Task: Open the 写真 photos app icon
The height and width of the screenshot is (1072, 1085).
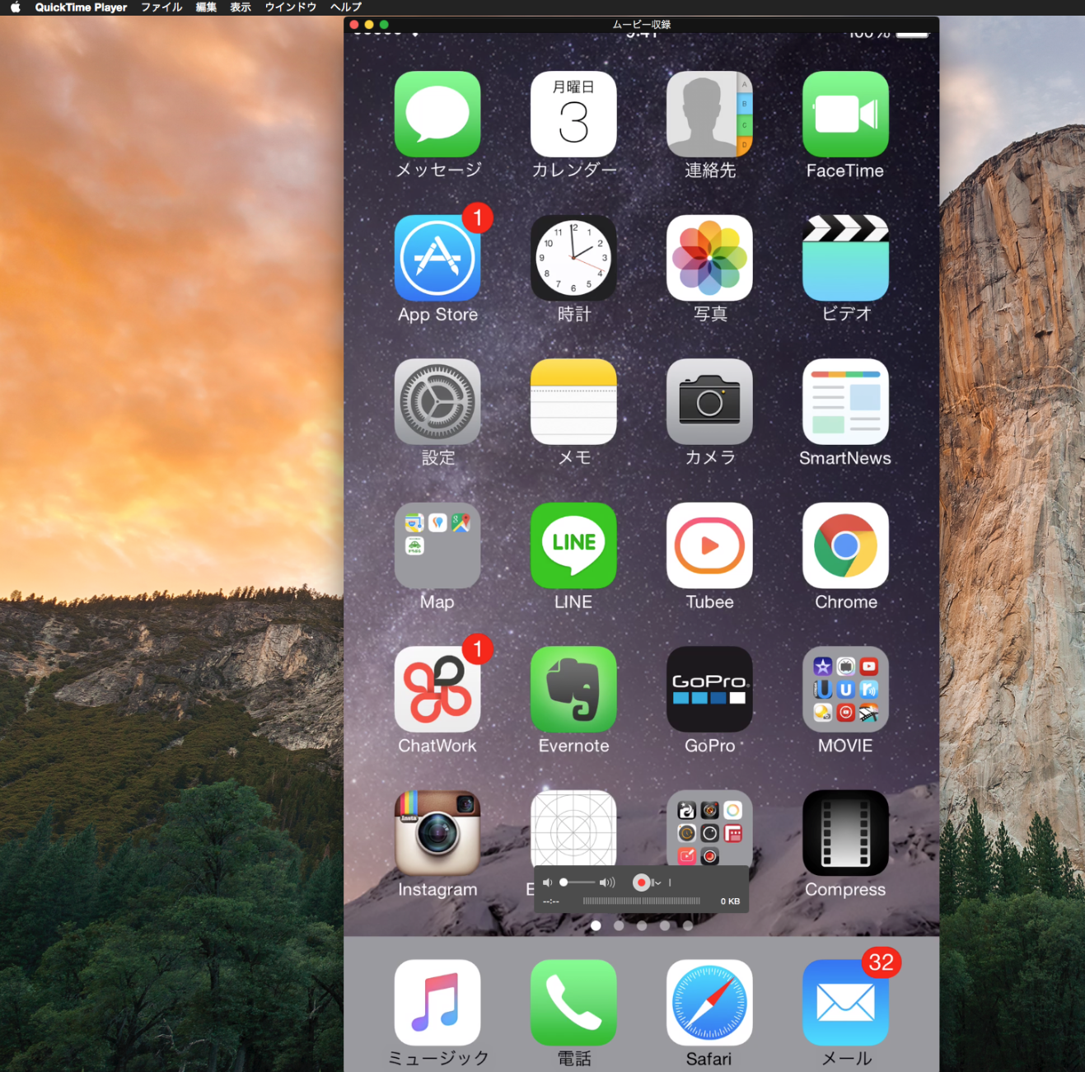Action: coord(709,258)
